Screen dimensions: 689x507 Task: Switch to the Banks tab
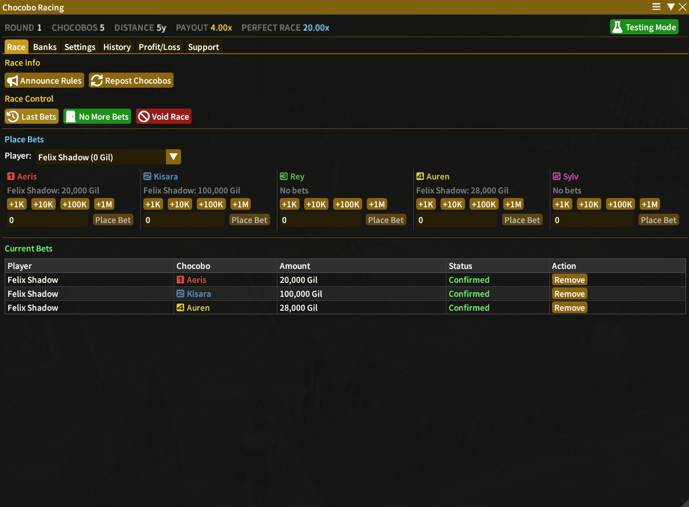(x=45, y=47)
